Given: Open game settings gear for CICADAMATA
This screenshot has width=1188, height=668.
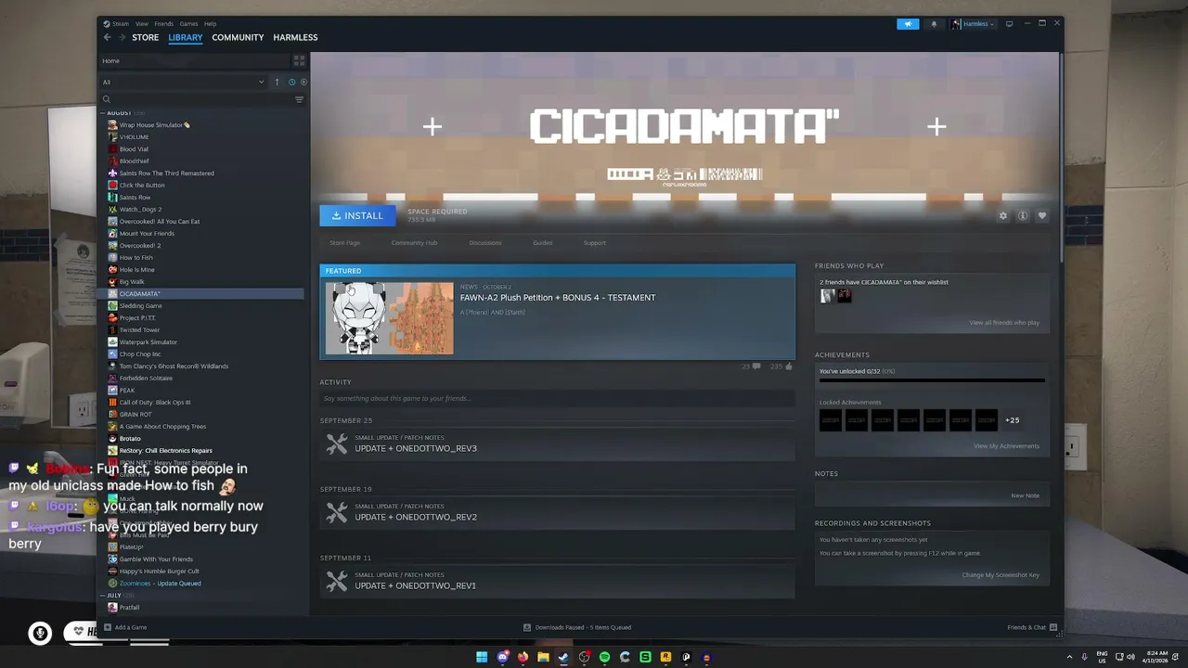Looking at the screenshot, I should tap(1002, 215).
